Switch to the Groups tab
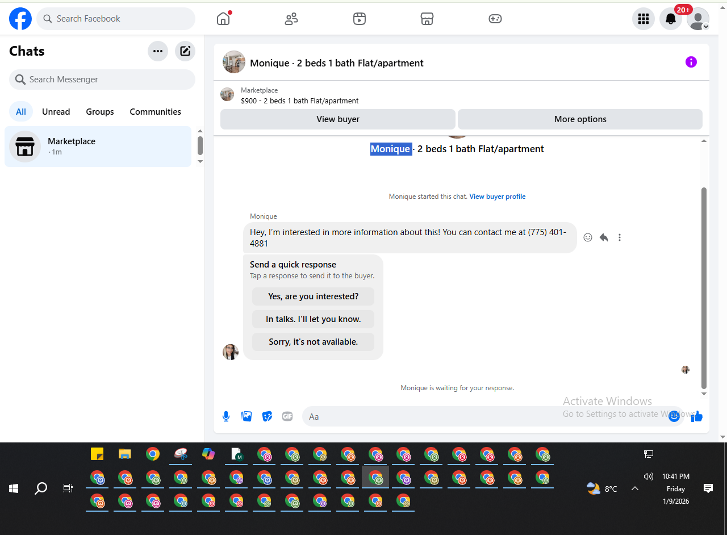The width and height of the screenshot is (727, 535). pyautogui.click(x=100, y=112)
